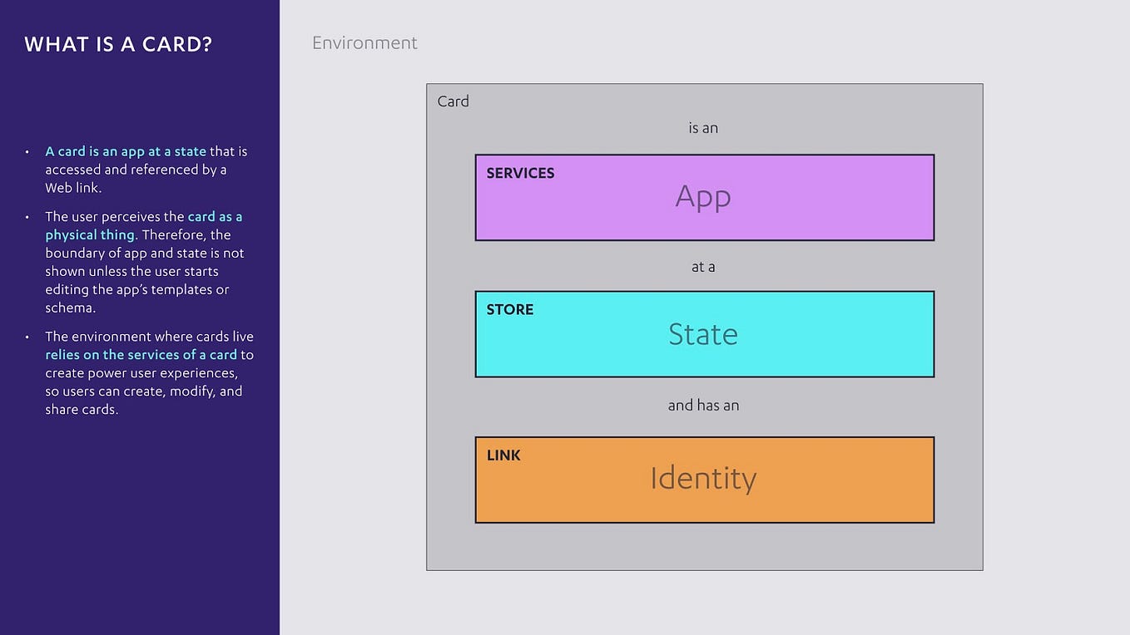This screenshot has height=635, width=1130.
Task: Select the 'WHAT IS A CARD?' title
Action: point(117,44)
